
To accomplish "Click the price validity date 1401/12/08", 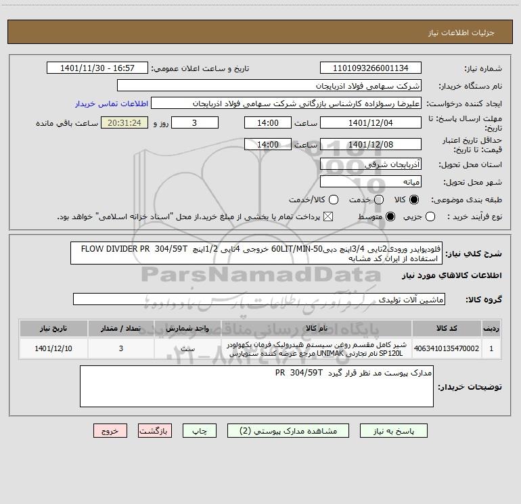I will click(371, 145).
